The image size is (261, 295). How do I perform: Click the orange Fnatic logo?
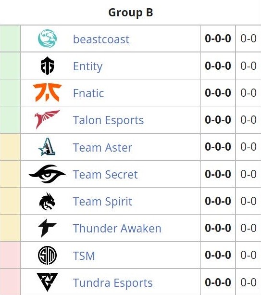click(x=47, y=93)
